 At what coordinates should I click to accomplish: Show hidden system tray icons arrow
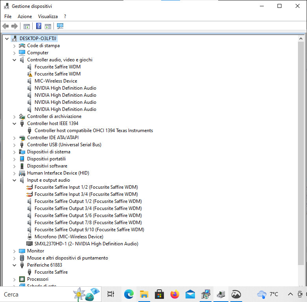point(290,294)
